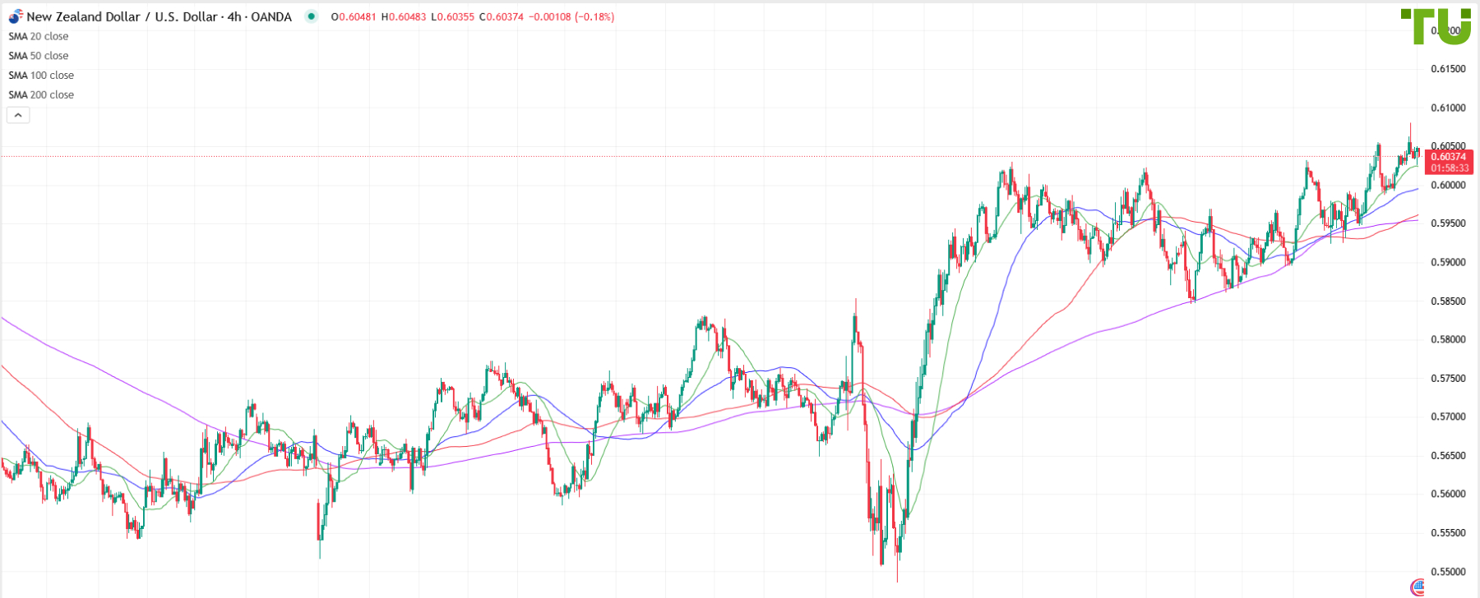Click the 0.57000 price axis label
Screen dimensions: 1480x598
1448,417
